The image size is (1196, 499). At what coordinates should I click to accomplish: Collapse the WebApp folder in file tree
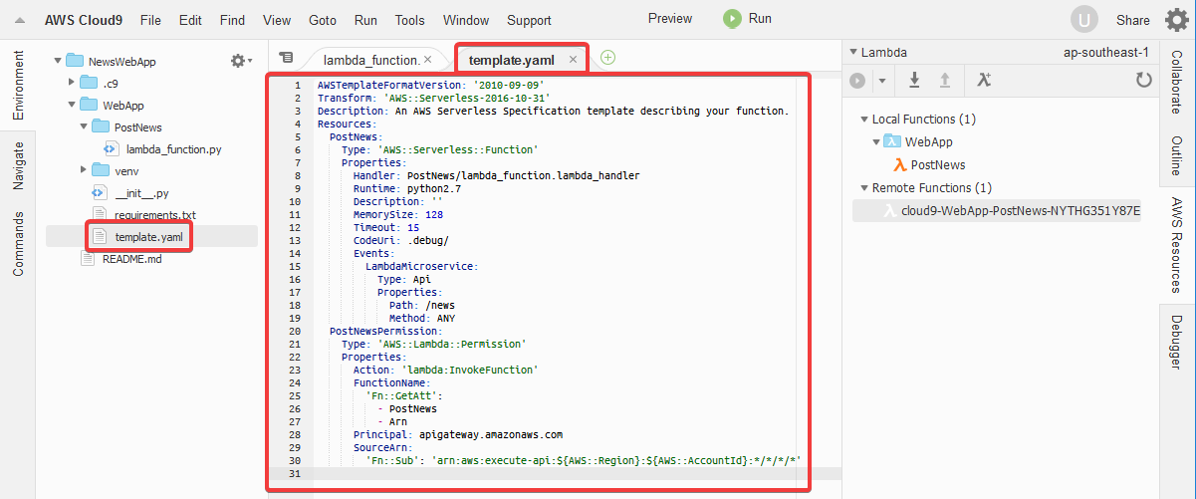tap(71, 105)
